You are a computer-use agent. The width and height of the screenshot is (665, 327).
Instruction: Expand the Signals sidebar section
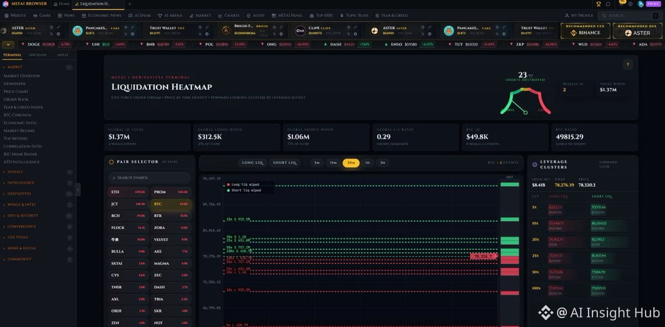[38, 172]
